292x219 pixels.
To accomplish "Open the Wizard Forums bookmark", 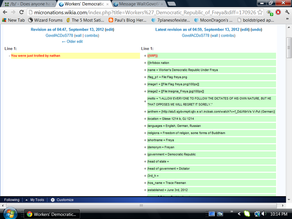I will [45, 20].
